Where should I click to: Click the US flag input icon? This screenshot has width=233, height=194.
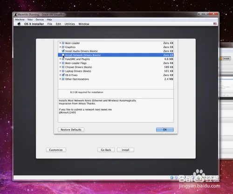(215, 24)
